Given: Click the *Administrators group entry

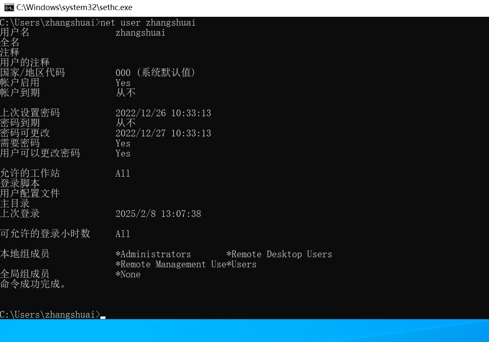Looking at the screenshot, I should coord(153,254).
